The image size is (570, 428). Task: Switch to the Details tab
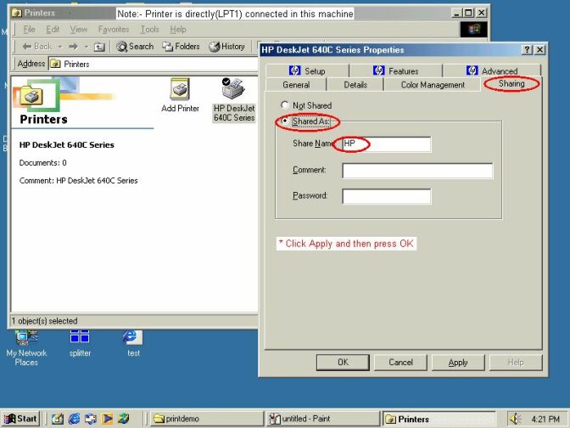355,85
